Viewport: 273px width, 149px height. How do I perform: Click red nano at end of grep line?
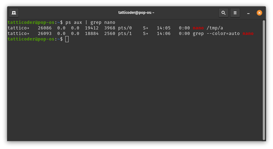(x=248, y=34)
